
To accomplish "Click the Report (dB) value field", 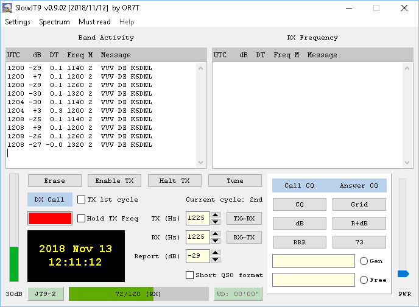I will coord(198,256).
